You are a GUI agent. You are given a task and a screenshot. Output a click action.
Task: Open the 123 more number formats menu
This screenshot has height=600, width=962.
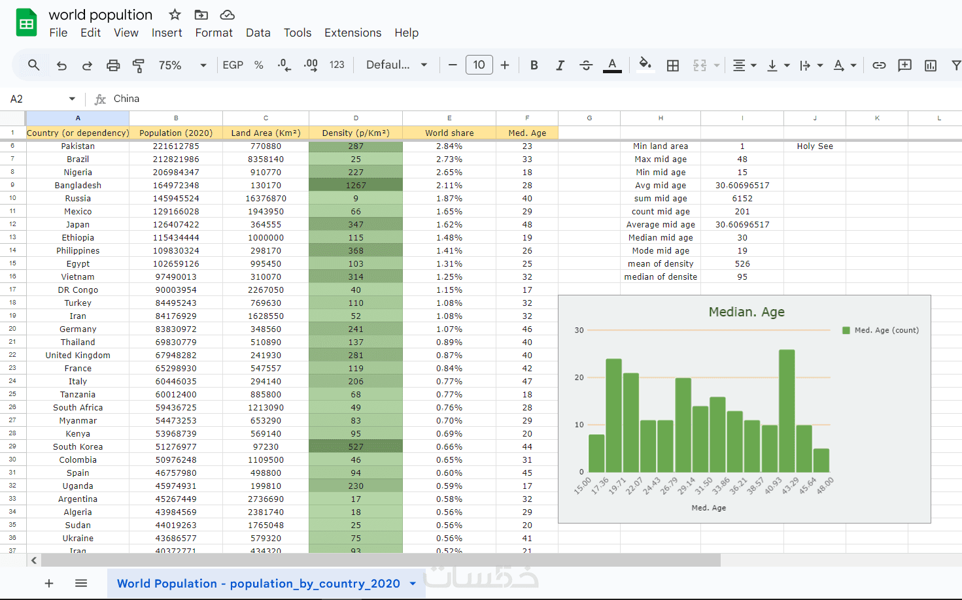pyautogui.click(x=337, y=65)
